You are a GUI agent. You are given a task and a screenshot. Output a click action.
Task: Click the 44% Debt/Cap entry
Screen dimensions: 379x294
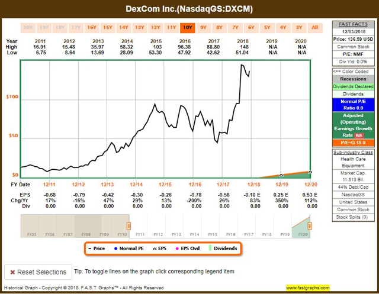[x=353, y=187]
